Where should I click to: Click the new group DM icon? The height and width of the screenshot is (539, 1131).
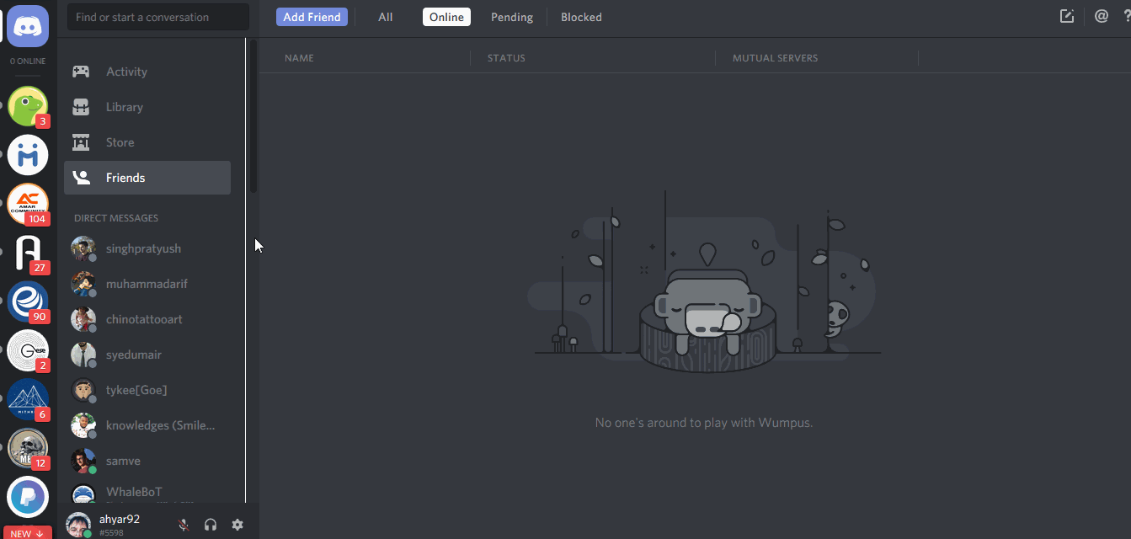click(1067, 16)
